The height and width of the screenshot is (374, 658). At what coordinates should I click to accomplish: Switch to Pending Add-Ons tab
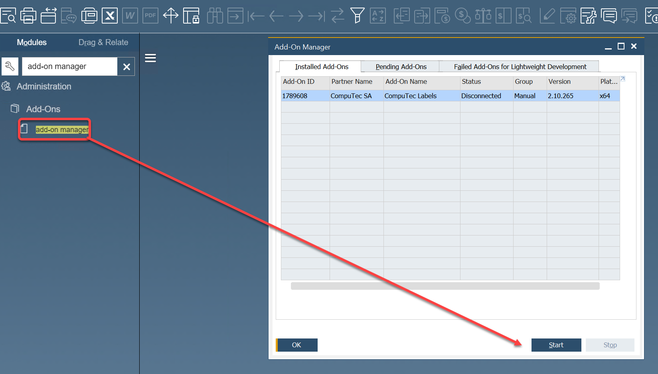coord(401,67)
